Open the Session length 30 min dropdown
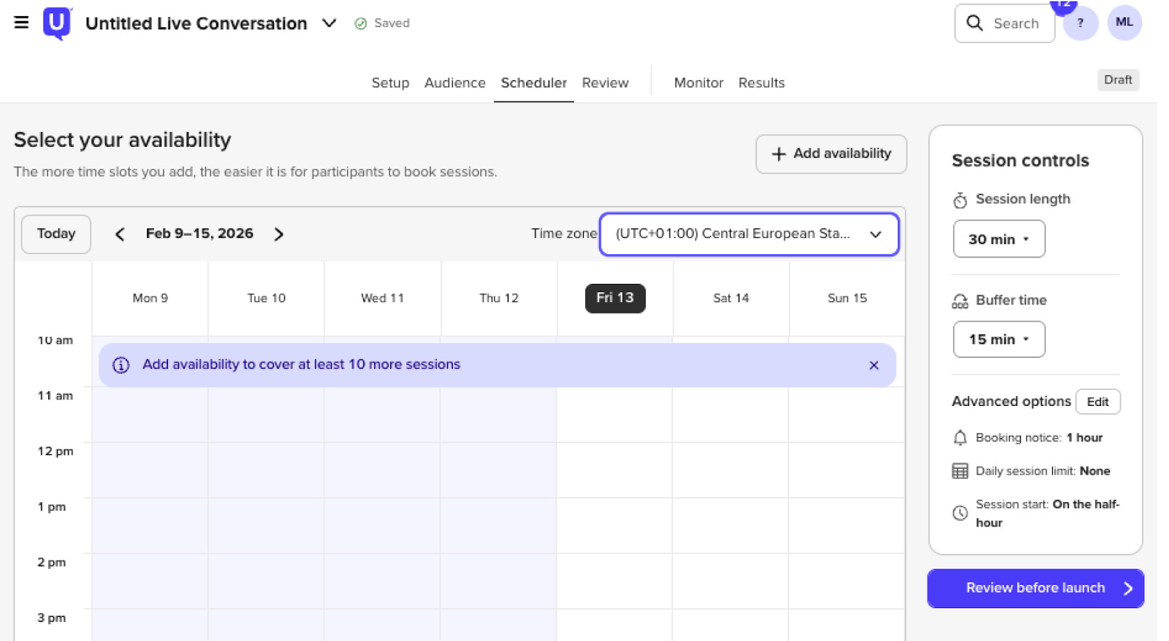Viewport: 1169px width, 641px height. pos(998,239)
